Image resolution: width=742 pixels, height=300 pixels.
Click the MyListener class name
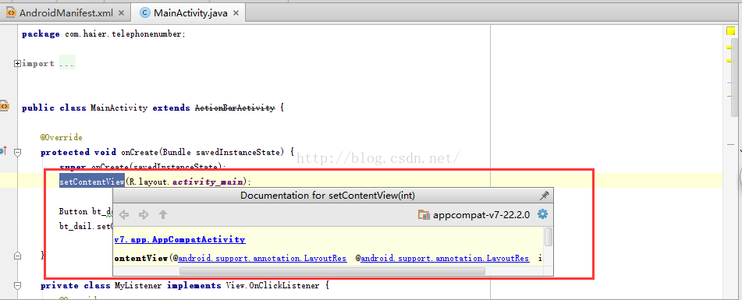139,285
